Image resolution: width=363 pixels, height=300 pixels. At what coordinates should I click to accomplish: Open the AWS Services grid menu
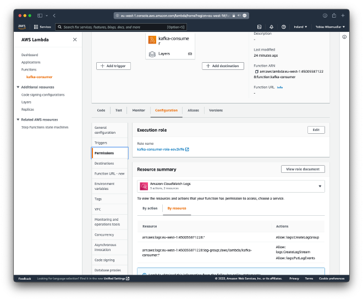click(x=43, y=26)
